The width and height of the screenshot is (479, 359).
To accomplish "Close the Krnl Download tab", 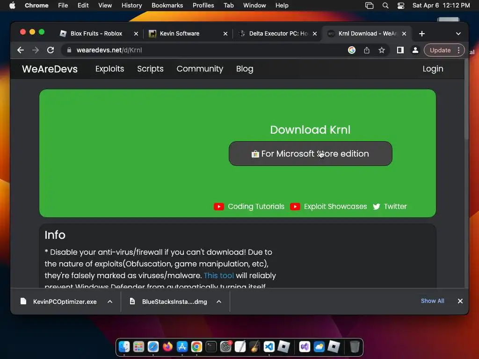I will pos(404,34).
